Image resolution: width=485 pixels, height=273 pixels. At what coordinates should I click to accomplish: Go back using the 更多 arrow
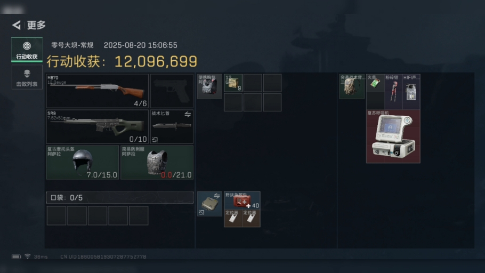coord(17,25)
